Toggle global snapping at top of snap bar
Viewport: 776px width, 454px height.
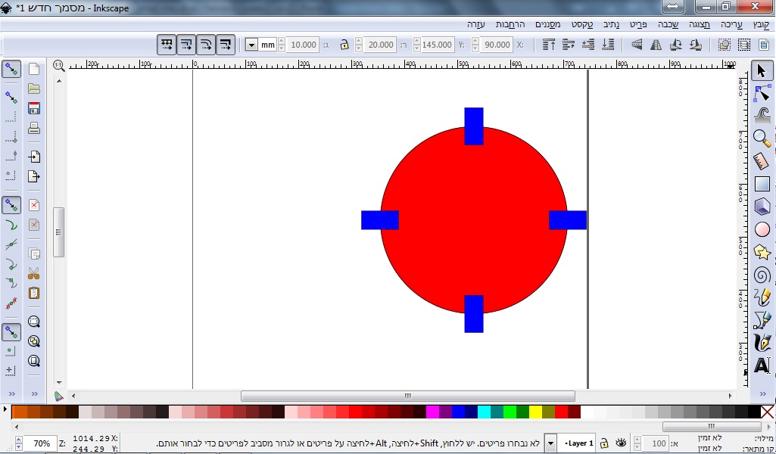(11, 70)
